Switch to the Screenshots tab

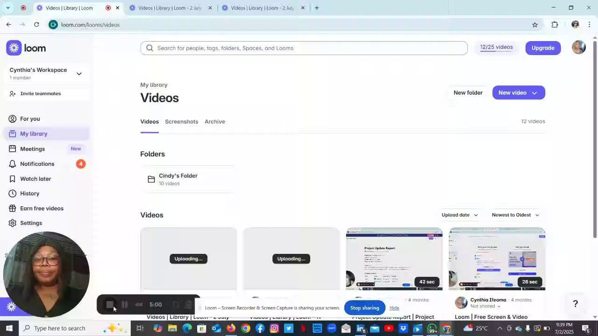click(181, 121)
